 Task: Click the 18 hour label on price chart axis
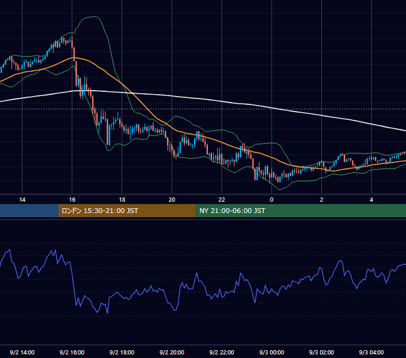122,200
